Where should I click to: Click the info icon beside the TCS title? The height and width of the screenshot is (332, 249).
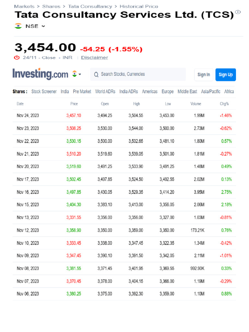238,12
